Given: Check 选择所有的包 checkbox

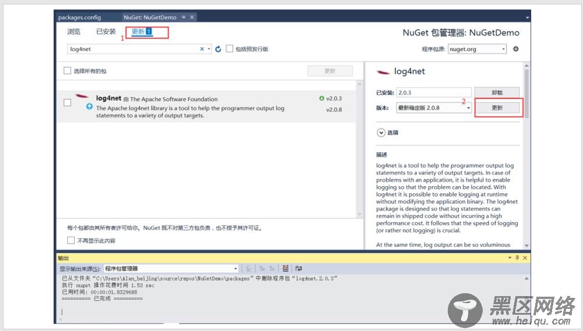Looking at the screenshot, I should [x=67, y=70].
